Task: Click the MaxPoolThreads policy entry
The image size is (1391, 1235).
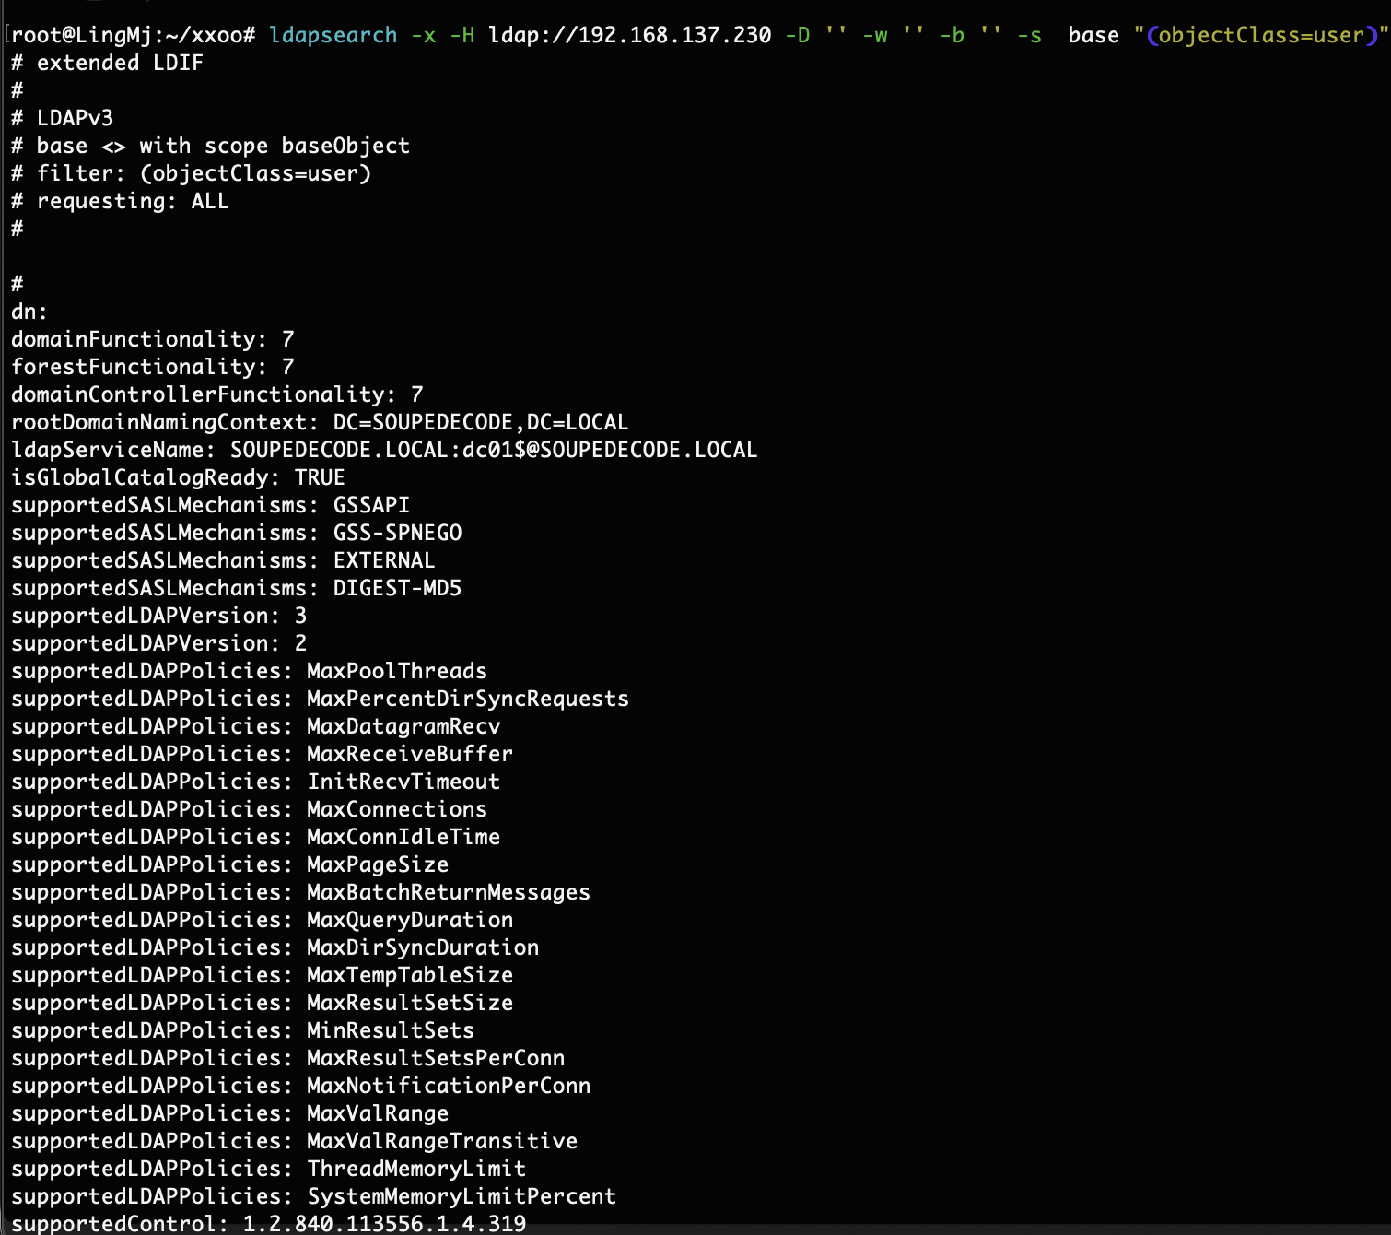Action: click(x=396, y=671)
